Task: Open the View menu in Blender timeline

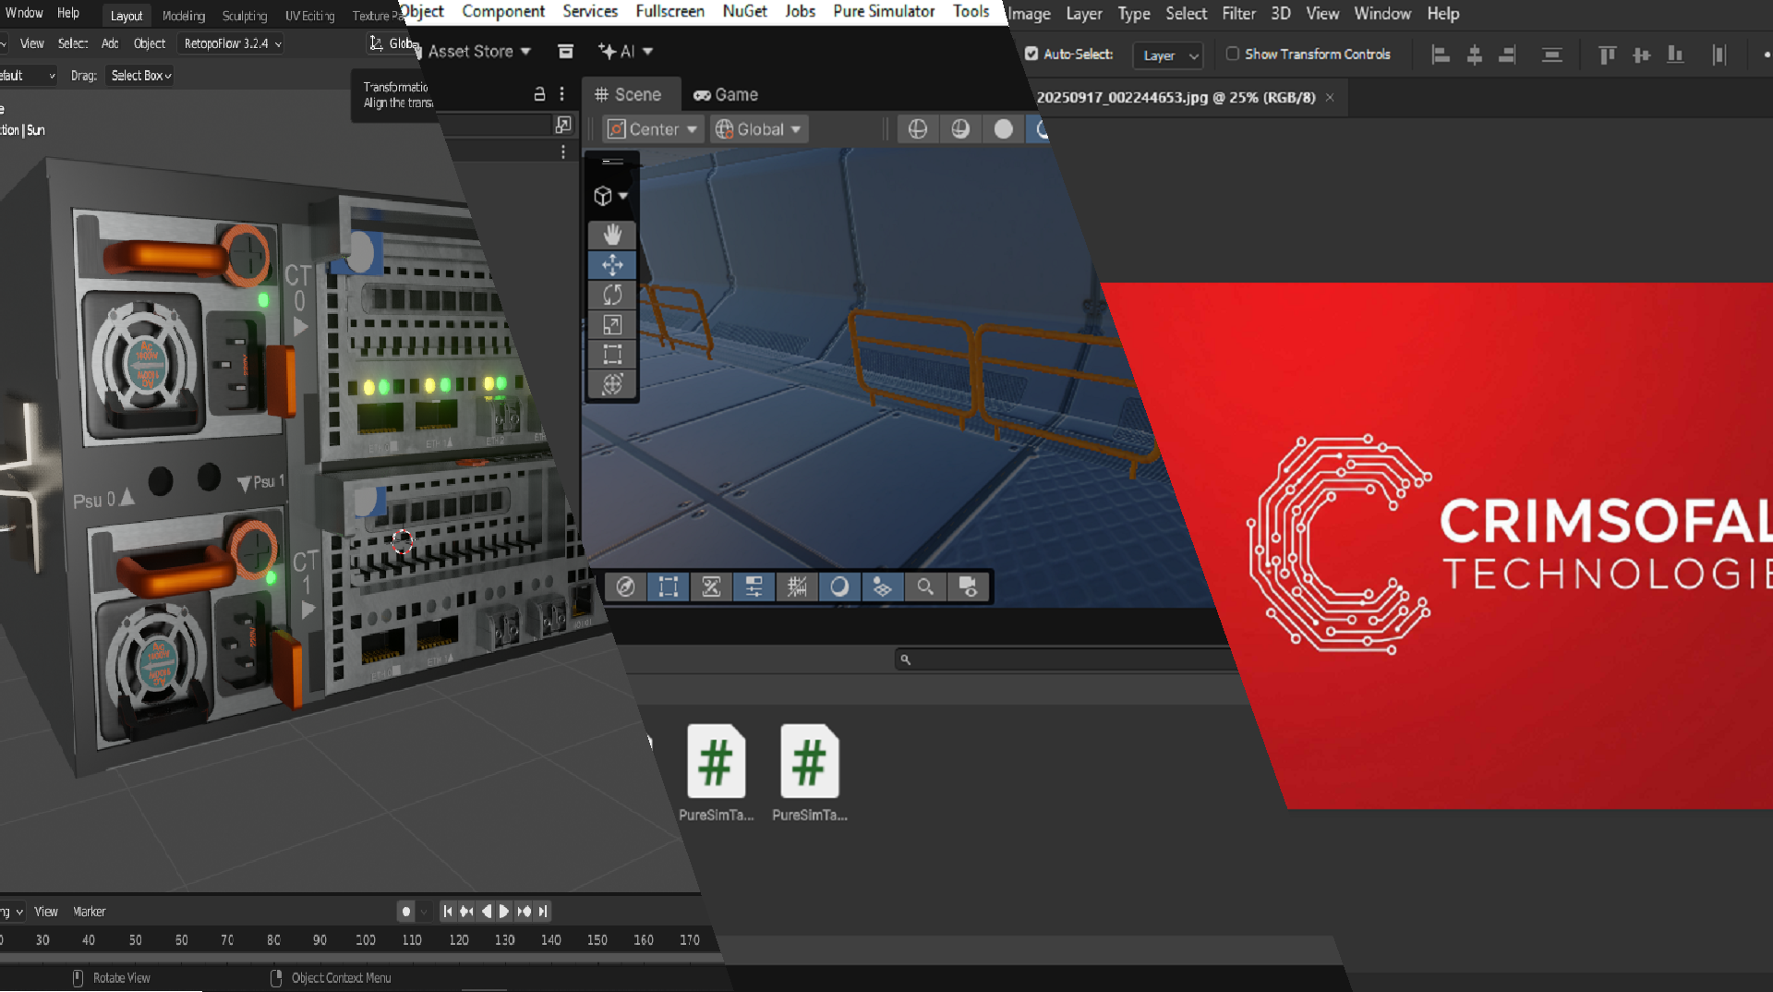Action: 46,912
